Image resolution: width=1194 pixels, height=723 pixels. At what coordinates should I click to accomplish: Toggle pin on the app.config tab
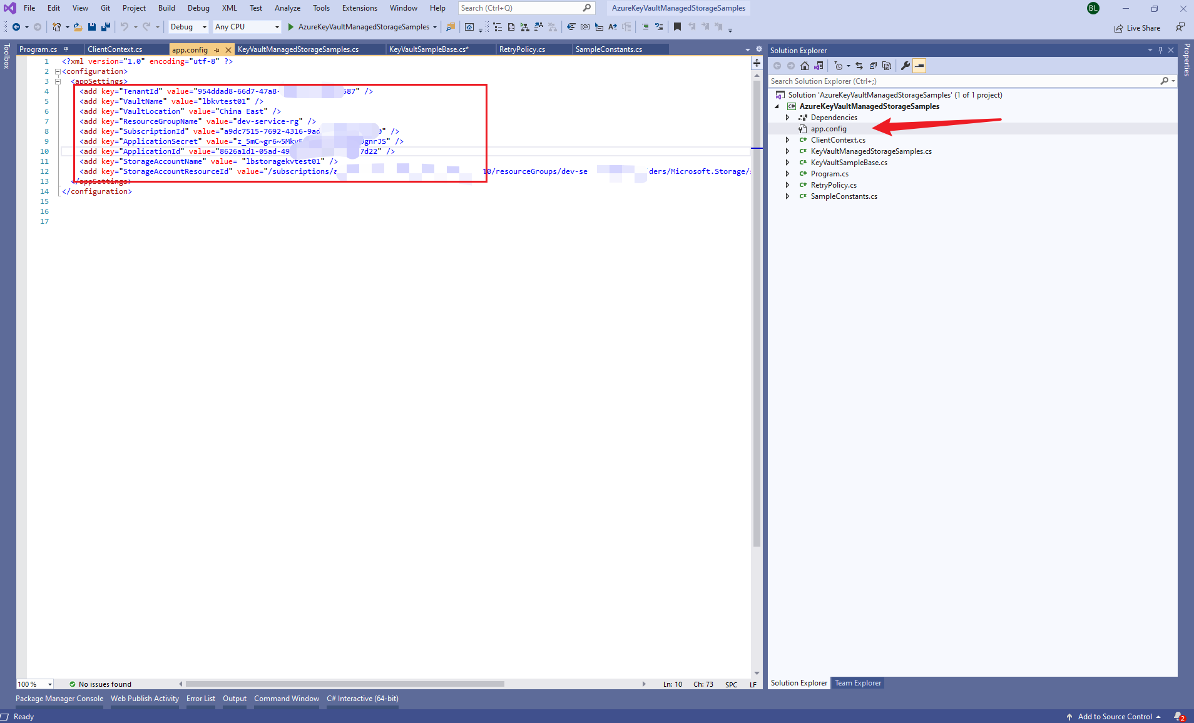217,50
